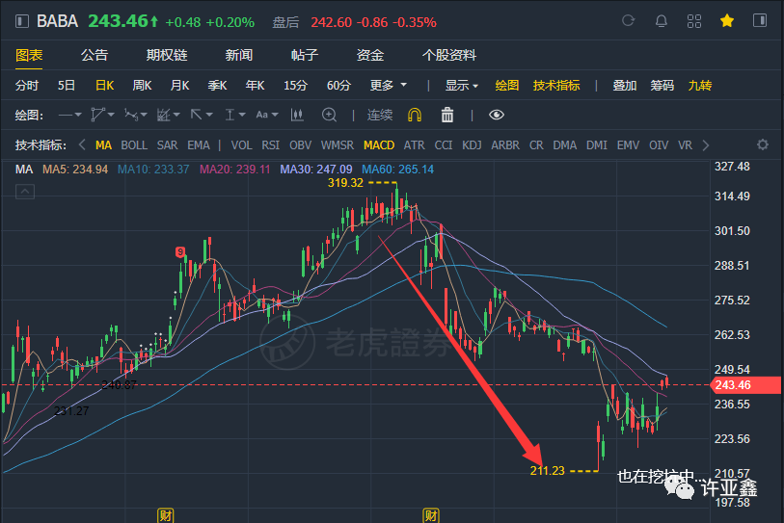
Task: Select the 日K daily candlestick timeframe
Action: point(104,86)
